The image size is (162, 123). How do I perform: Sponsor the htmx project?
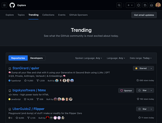point(126,90)
